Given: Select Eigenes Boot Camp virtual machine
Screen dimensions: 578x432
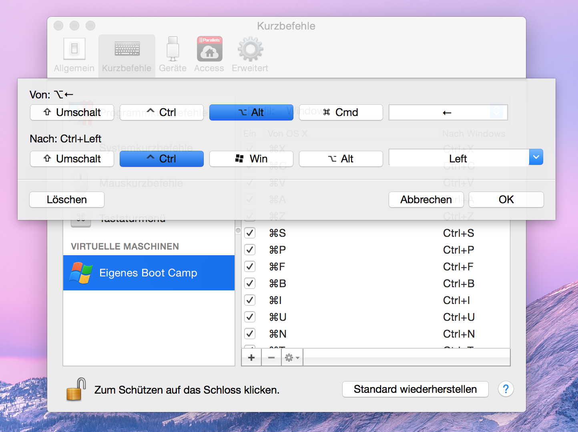Looking at the screenshot, I should coord(149,273).
